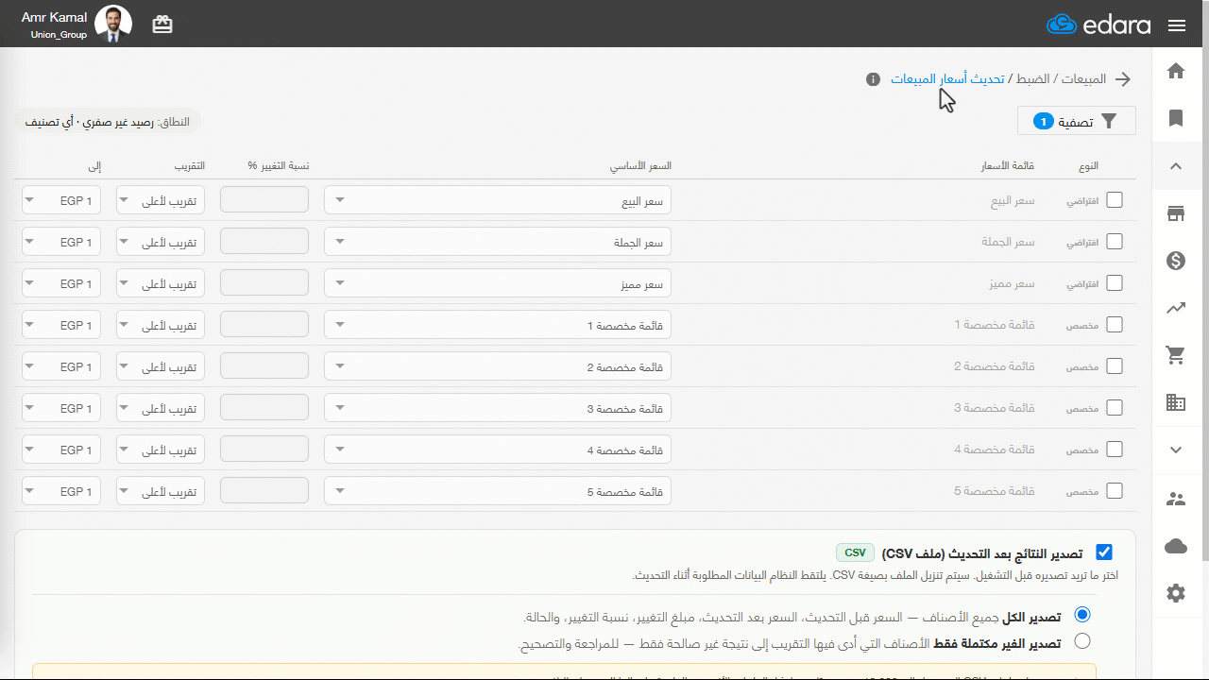Image resolution: width=1209 pixels, height=680 pixels.
Task: Open the trending chart sidebar icon
Action: [1176, 308]
